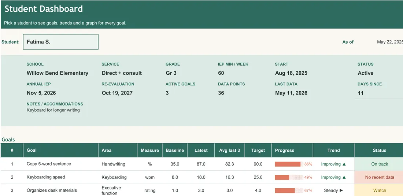403x196 pixels.
Task: Select the latest value 18.0
Action: click(201, 177)
